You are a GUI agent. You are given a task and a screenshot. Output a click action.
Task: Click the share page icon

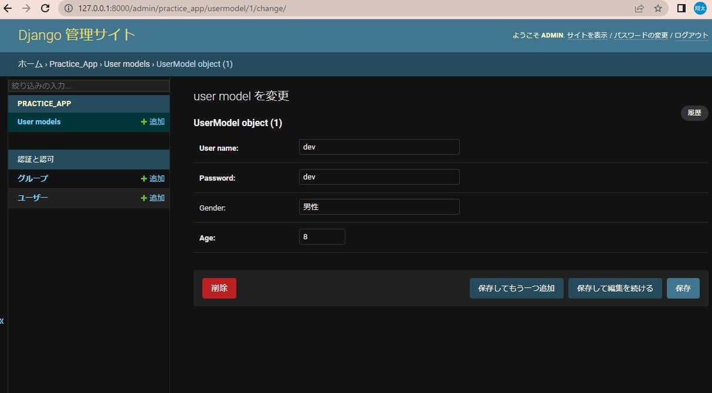[639, 9]
